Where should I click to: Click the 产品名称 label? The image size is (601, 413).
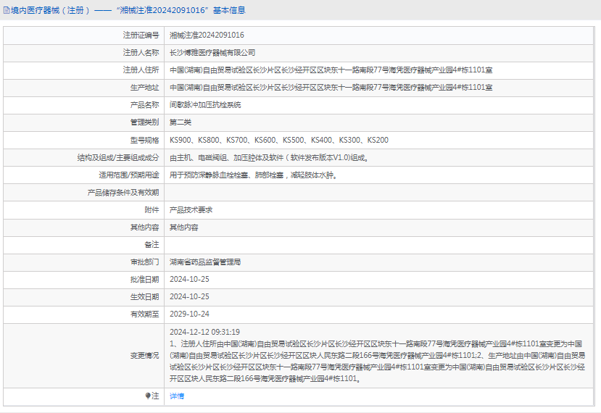(x=144, y=105)
